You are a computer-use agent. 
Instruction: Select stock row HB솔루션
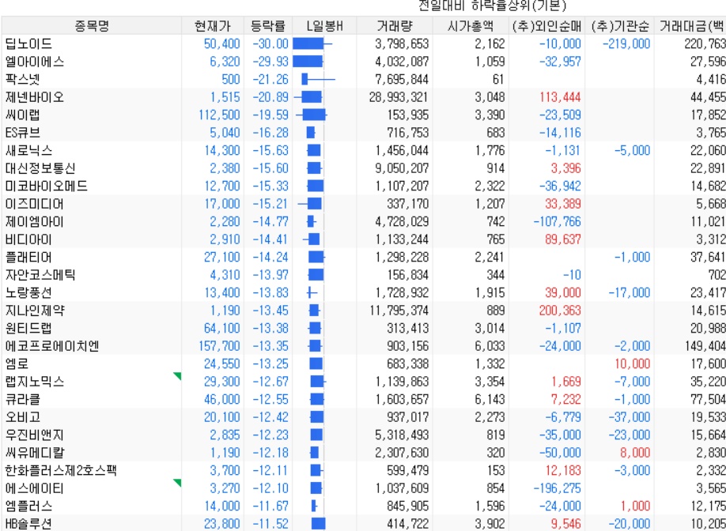363,524
